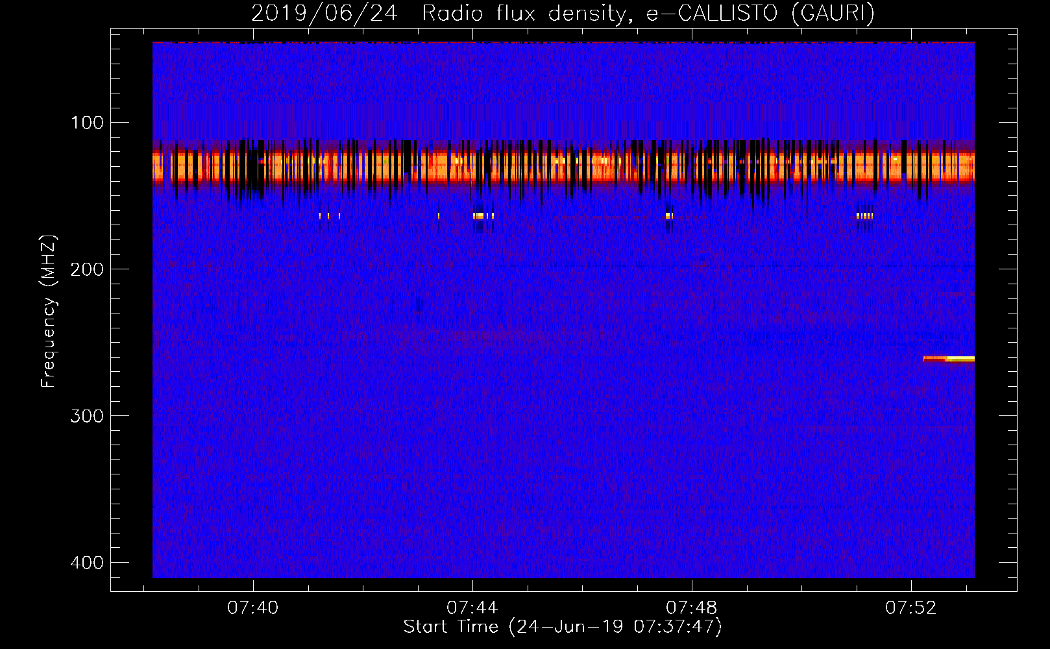Click the red-yellow streak near 260 MHz
1050x649 pixels.
point(949,359)
